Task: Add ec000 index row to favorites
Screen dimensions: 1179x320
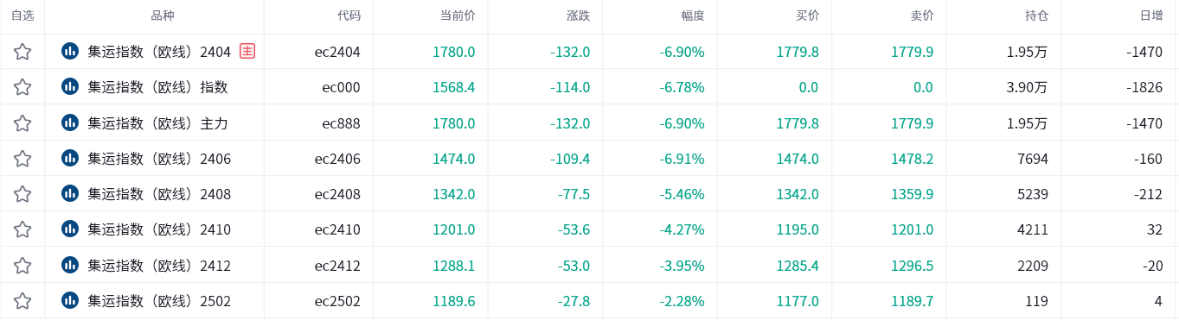Action: [22, 87]
